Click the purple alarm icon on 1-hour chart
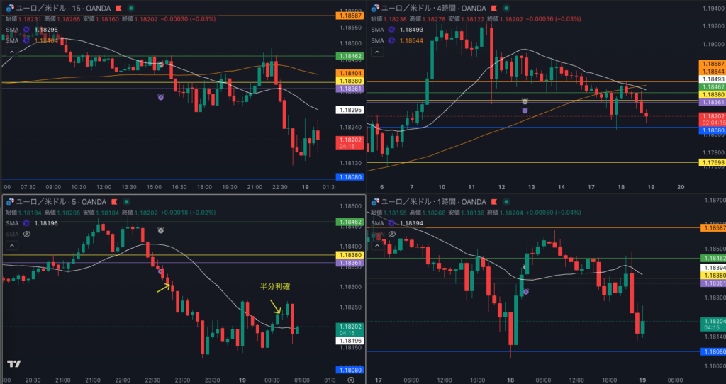726x384 pixels. click(x=526, y=292)
